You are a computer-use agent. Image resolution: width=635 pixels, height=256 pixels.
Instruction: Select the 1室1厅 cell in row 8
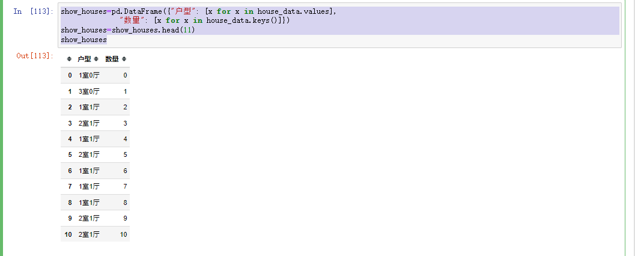[x=89, y=203]
